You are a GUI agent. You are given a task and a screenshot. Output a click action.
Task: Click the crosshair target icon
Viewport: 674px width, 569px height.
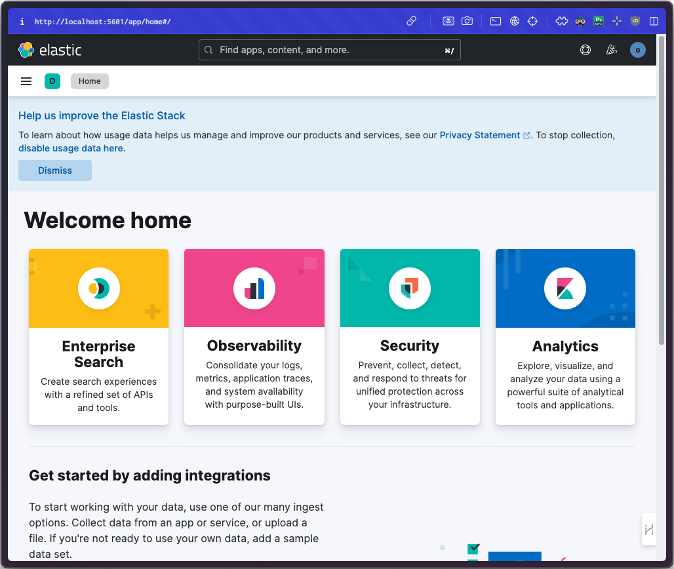[x=532, y=21]
